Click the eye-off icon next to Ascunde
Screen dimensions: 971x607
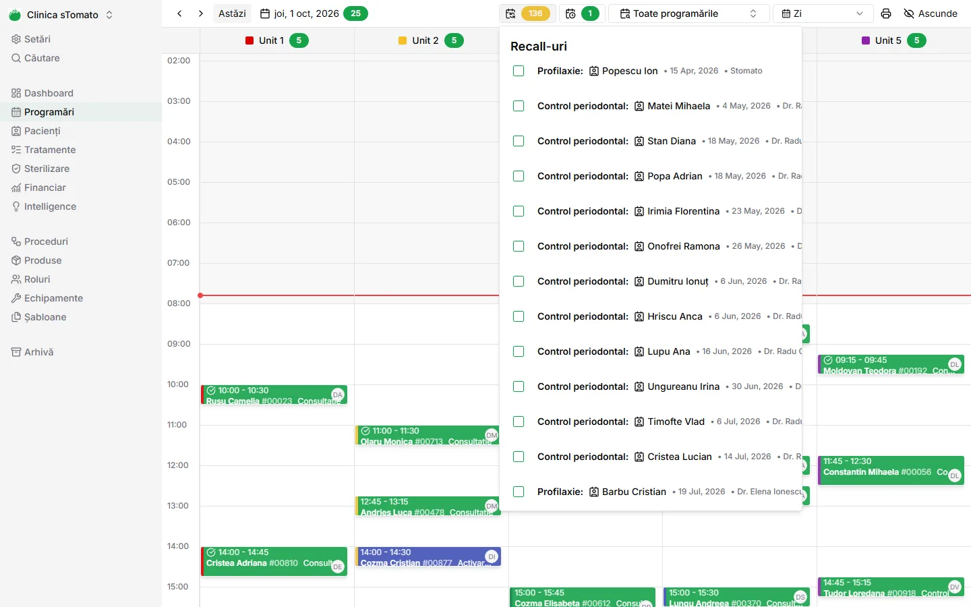click(x=909, y=13)
